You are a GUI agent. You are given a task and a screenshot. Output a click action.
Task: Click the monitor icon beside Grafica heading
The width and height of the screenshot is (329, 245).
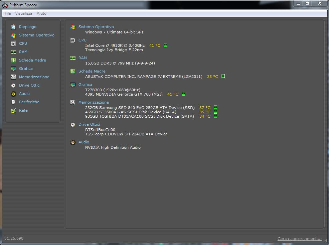pos(73,85)
